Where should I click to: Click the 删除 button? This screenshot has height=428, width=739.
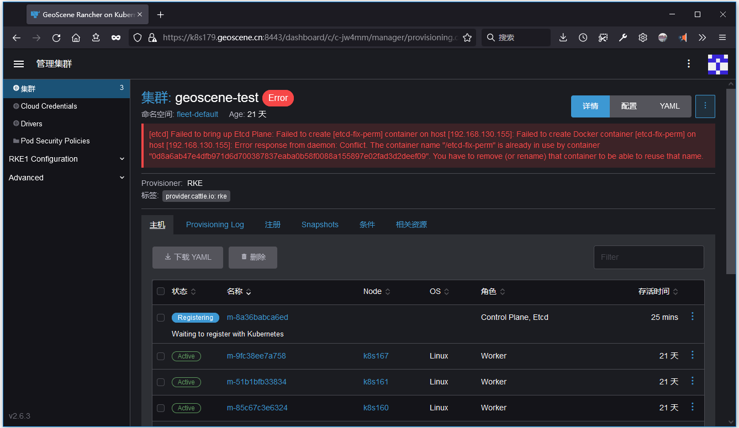(253, 257)
